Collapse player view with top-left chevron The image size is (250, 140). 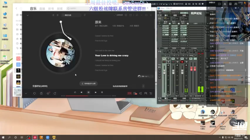coord(27,15)
